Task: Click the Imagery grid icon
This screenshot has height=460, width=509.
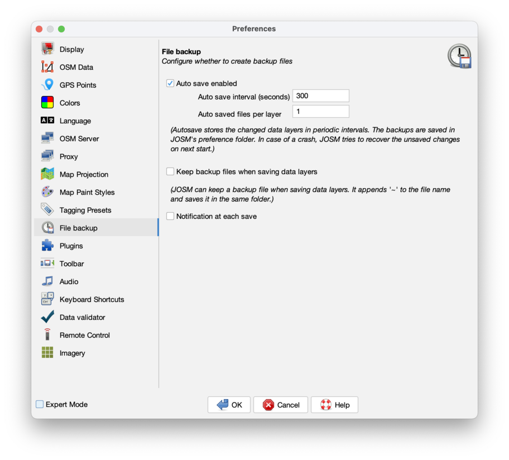Action: pos(47,353)
